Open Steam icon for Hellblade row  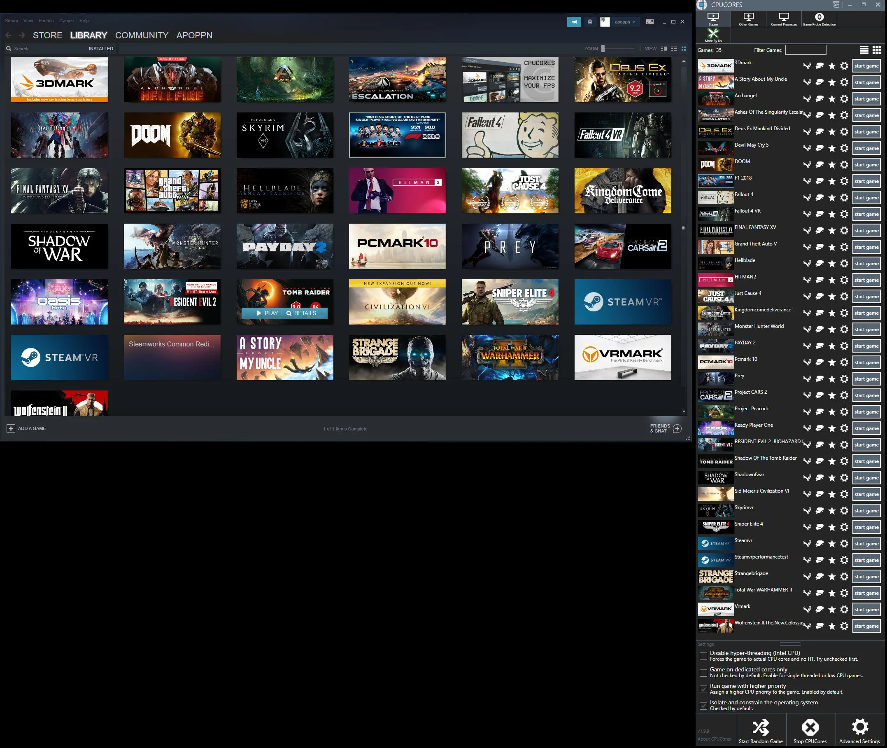pyautogui.click(x=807, y=264)
